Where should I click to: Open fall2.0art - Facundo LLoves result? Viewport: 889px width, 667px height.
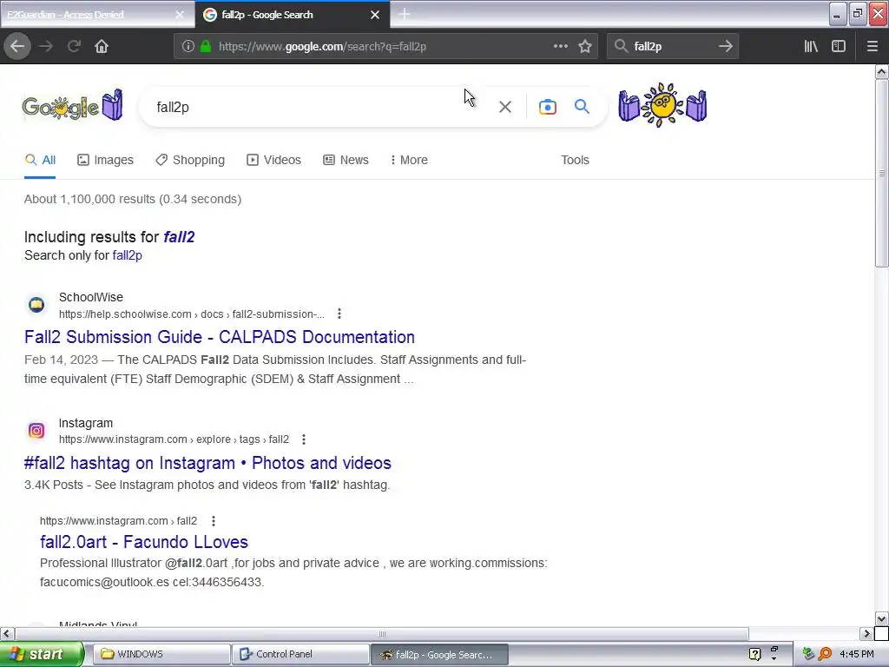(144, 542)
